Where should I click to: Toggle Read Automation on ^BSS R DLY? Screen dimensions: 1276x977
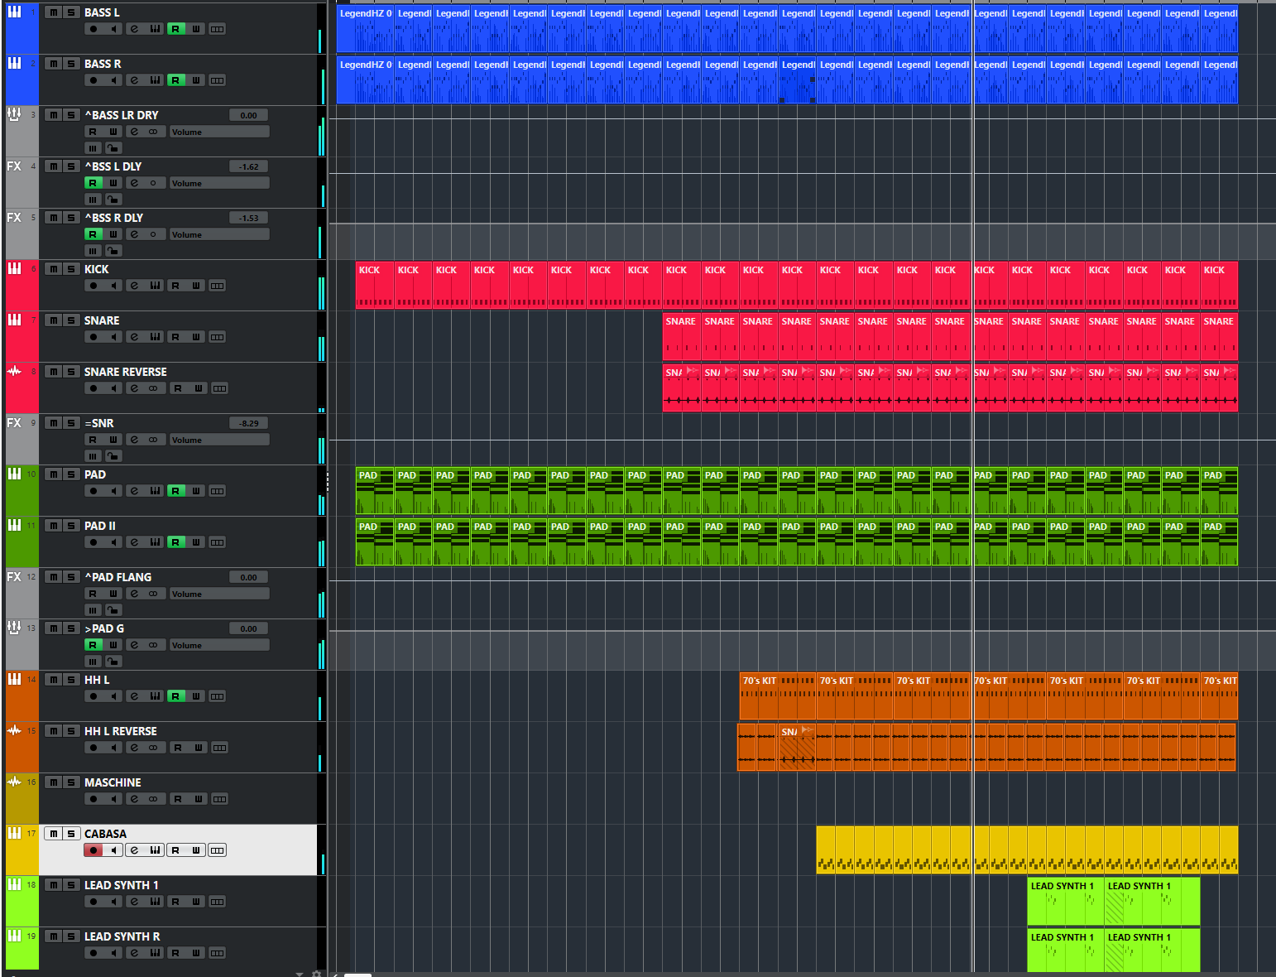pyautogui.click(x=93, y=234)
